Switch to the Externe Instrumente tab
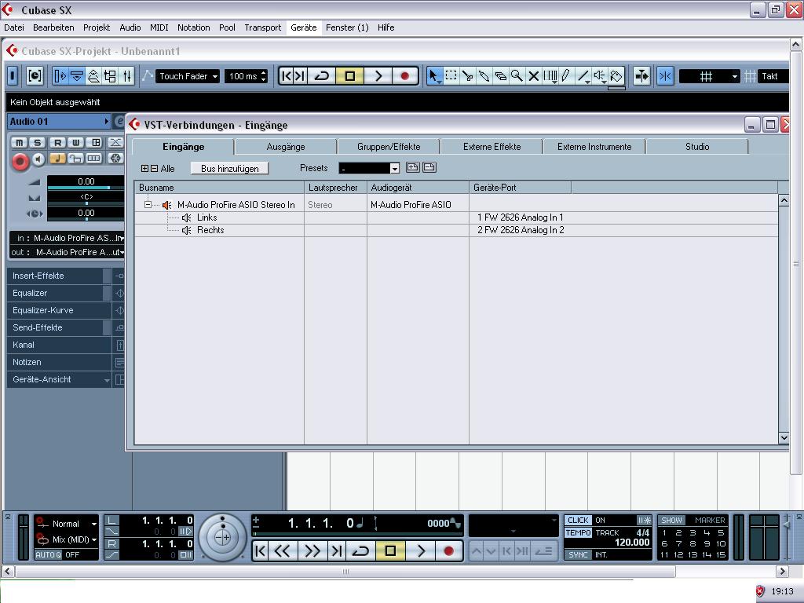The width and height of the screenshot is (804, 603). (x=594, y=147)
